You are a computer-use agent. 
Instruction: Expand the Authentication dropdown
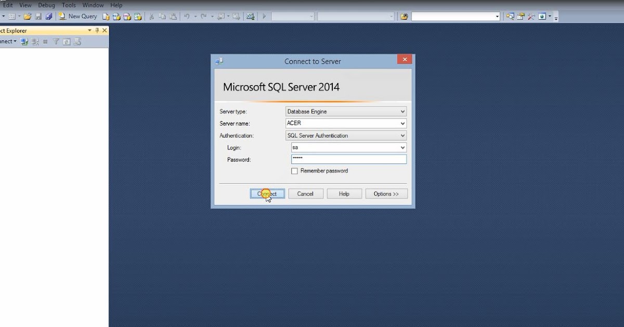402,135
